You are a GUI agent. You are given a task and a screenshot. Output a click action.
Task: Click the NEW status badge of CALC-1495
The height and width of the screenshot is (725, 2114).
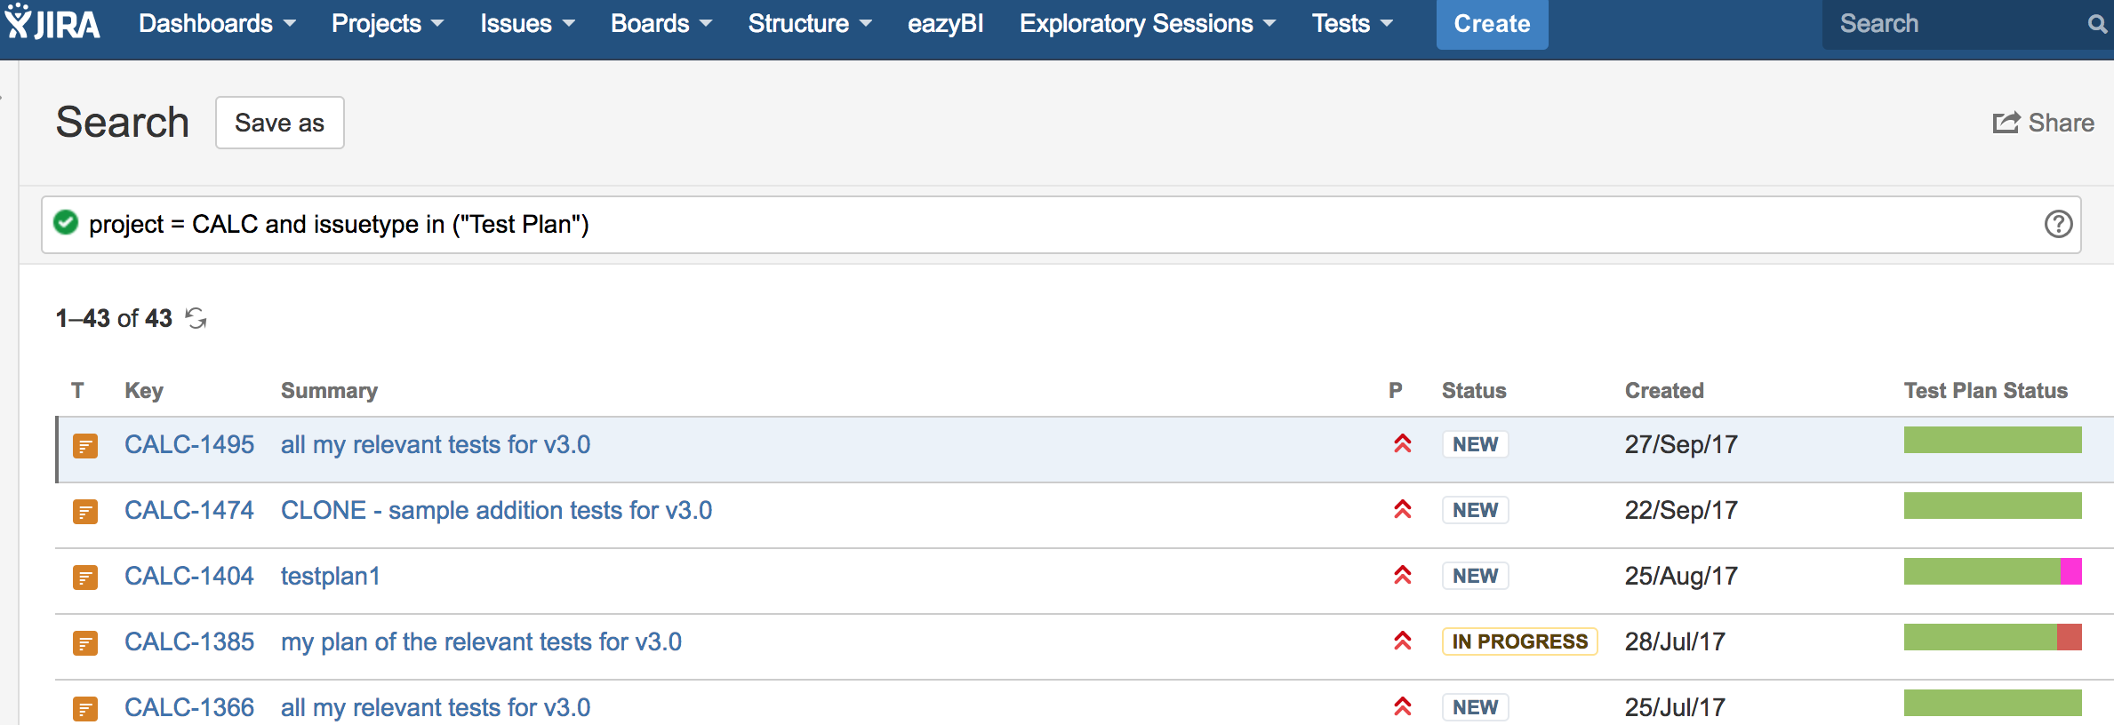1476,444
